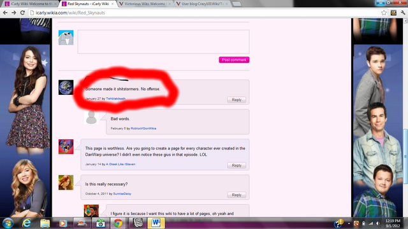The width and height of the screenshot is (408, 229).
Task: Open SunriseDaisy's user profile link
Action: tap(122, 193)
